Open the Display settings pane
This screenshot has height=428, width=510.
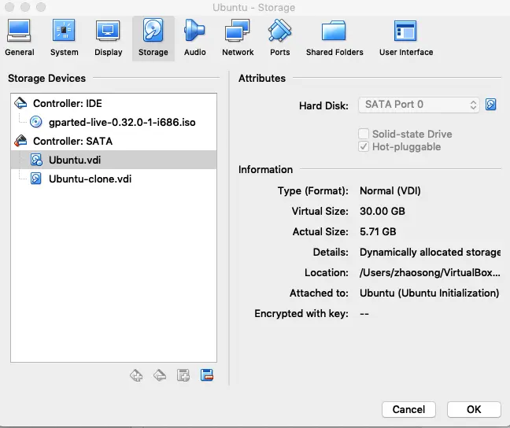tap(108, 39)
